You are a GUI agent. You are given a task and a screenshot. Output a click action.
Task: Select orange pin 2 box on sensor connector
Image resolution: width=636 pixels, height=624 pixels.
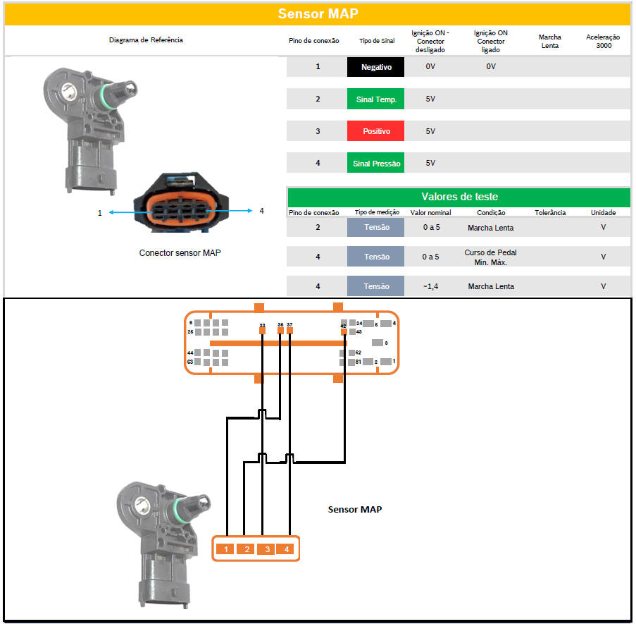[245, 549]
